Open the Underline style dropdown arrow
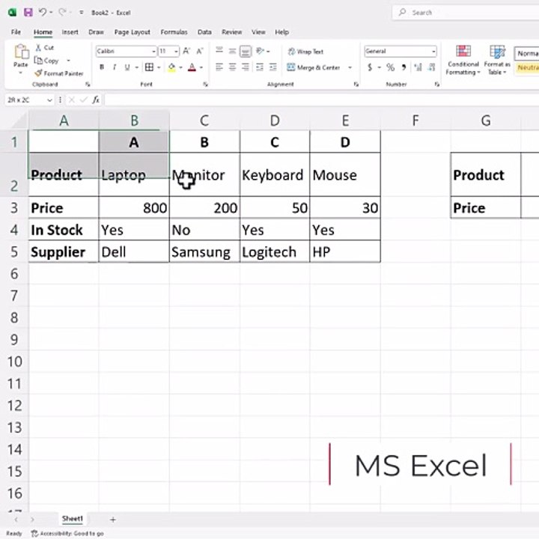The image size is (539, 539). coord(137,67)
